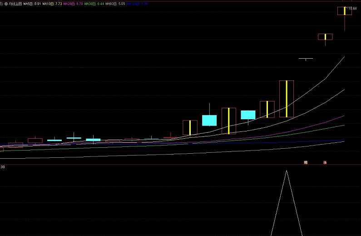Select the MA60日 5.85 readout
This screenshot has width=361, height=236.
click(115, 4)
